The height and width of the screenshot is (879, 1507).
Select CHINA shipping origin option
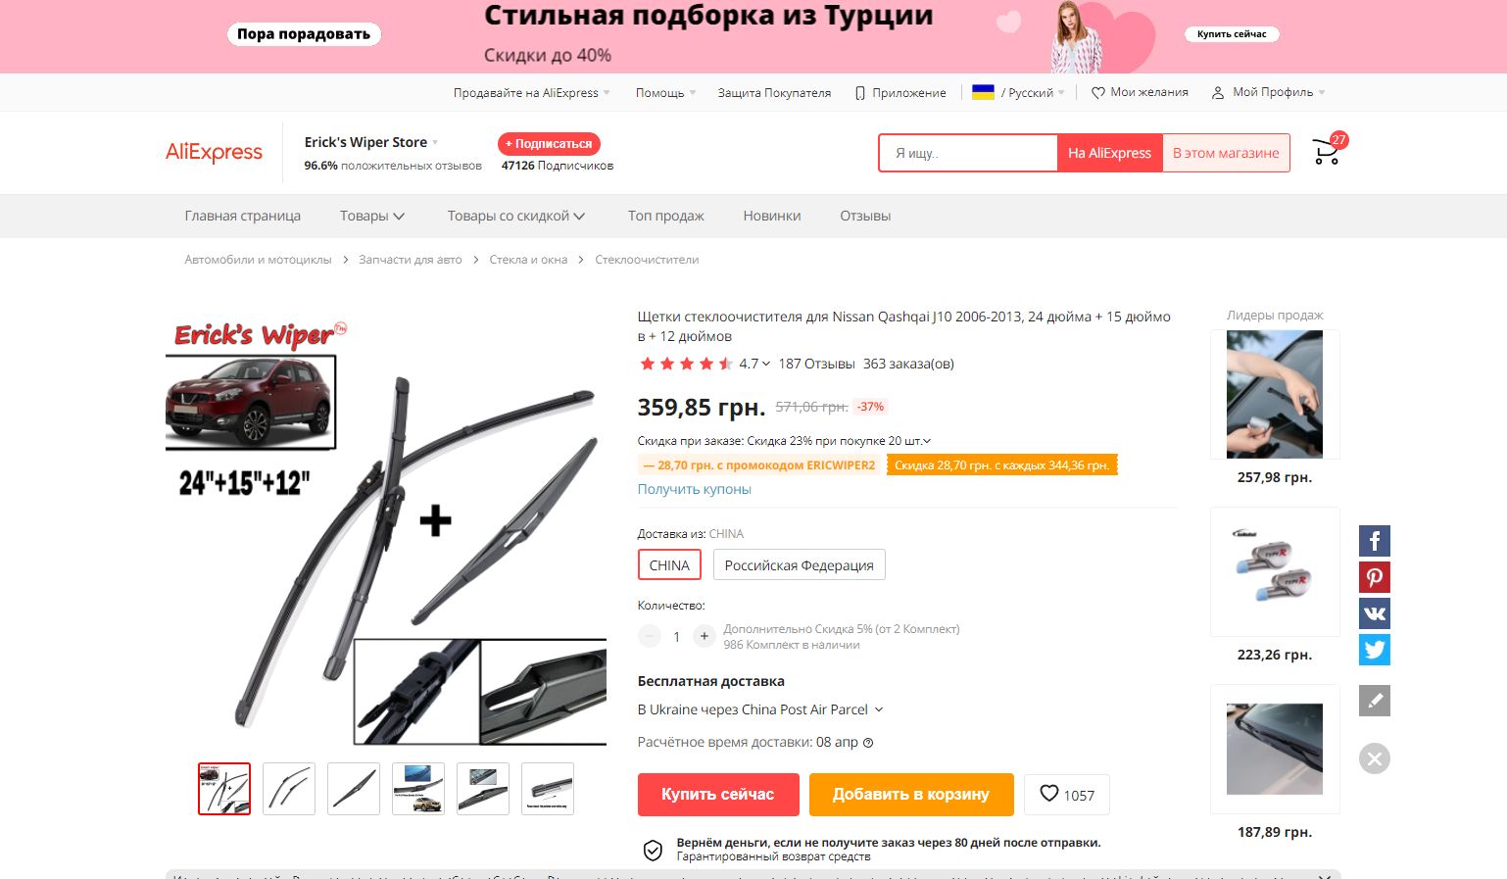[669, 565]
